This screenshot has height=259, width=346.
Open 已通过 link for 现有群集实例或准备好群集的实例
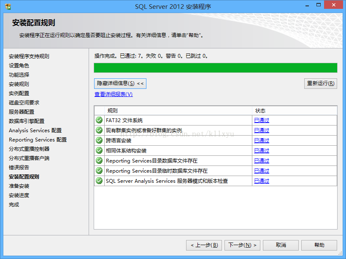[x=262, y=131]
